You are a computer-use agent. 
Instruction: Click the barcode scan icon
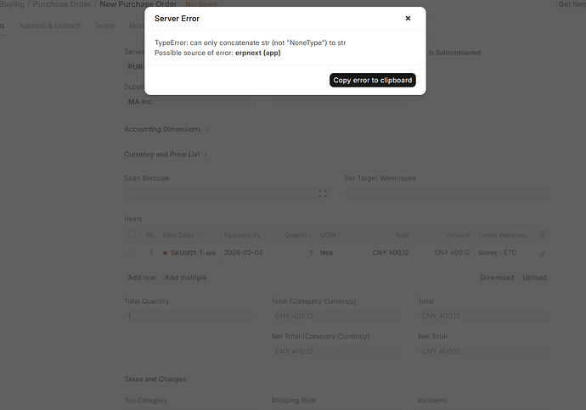[x=323, y=194]
